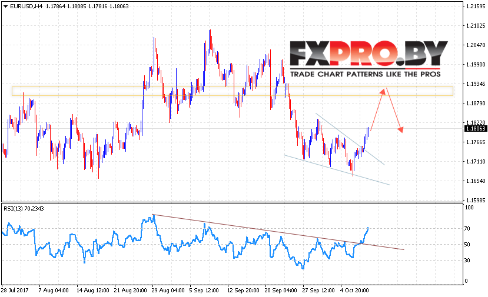The image size is (488, 297).
Task: Select the price scale value 1.19900
Action: 476,64
